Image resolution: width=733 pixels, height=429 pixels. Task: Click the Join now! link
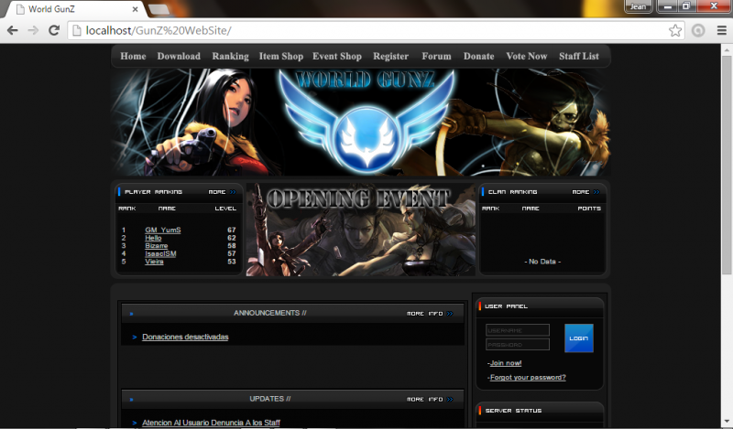point(506,363)
